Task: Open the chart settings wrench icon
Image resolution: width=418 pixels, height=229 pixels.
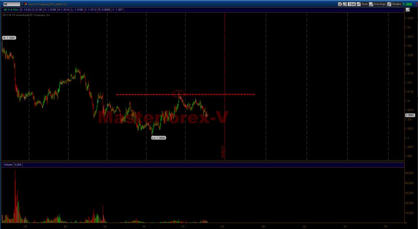Action: coord(345,4)
